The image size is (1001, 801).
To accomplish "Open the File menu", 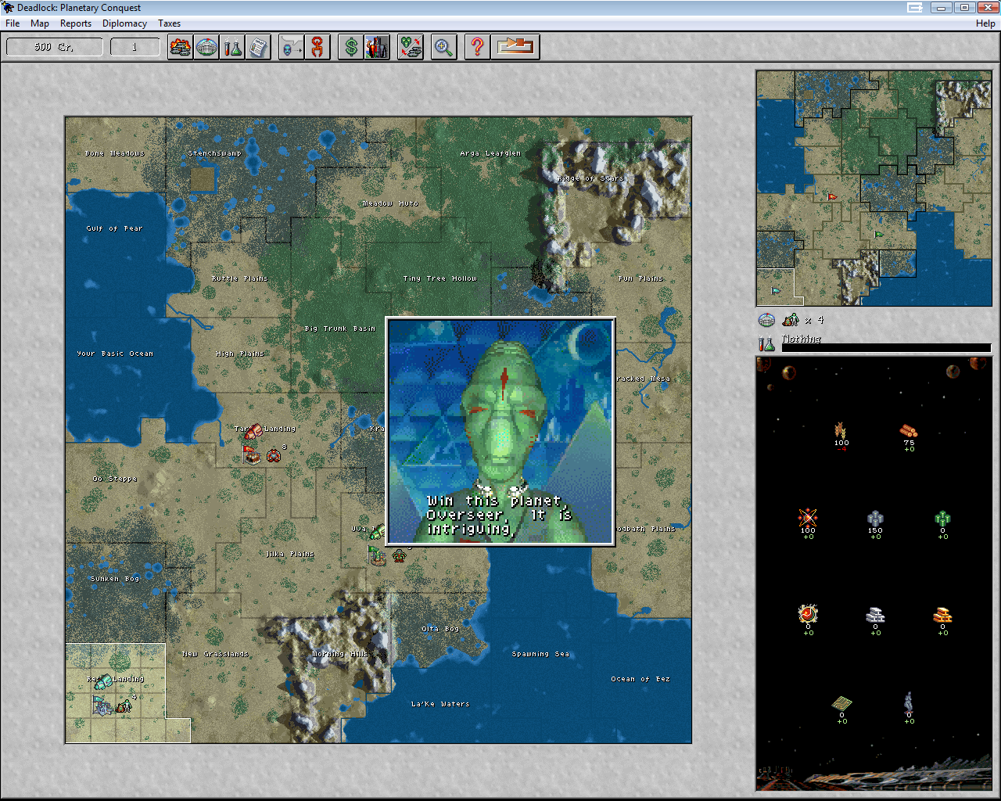I will tap(13, 23).
